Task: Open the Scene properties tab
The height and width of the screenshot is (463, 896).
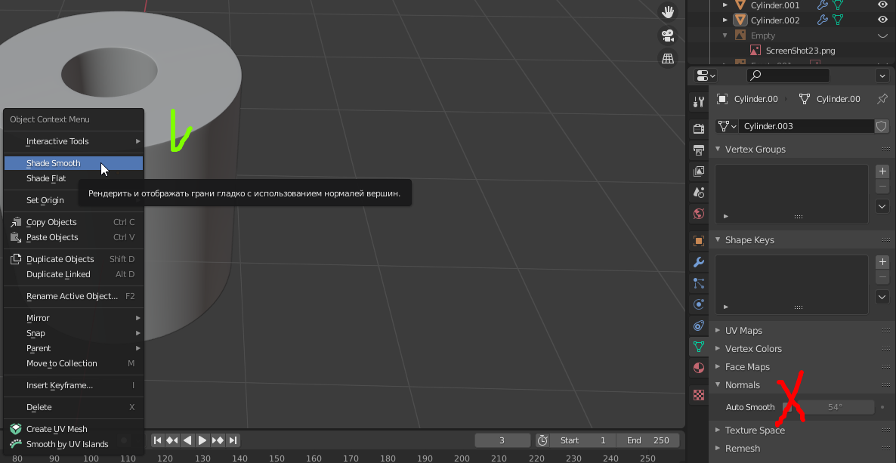Action: click(698, 192)
